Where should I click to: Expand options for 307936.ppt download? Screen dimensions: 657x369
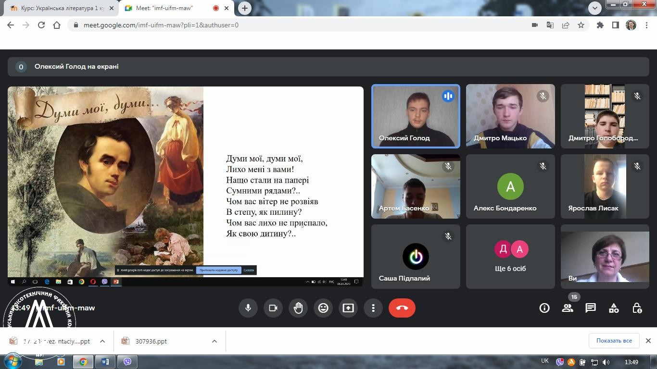tap(215, 341)
